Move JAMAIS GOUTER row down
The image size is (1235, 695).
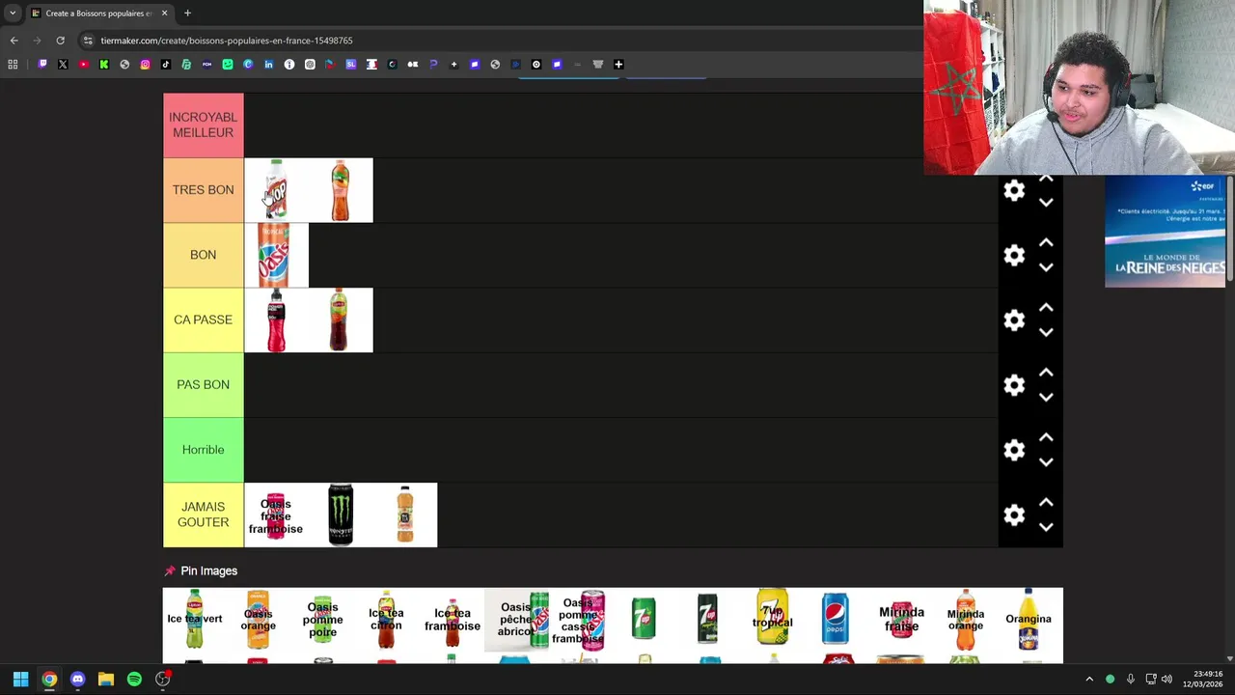coord(1046,527)
